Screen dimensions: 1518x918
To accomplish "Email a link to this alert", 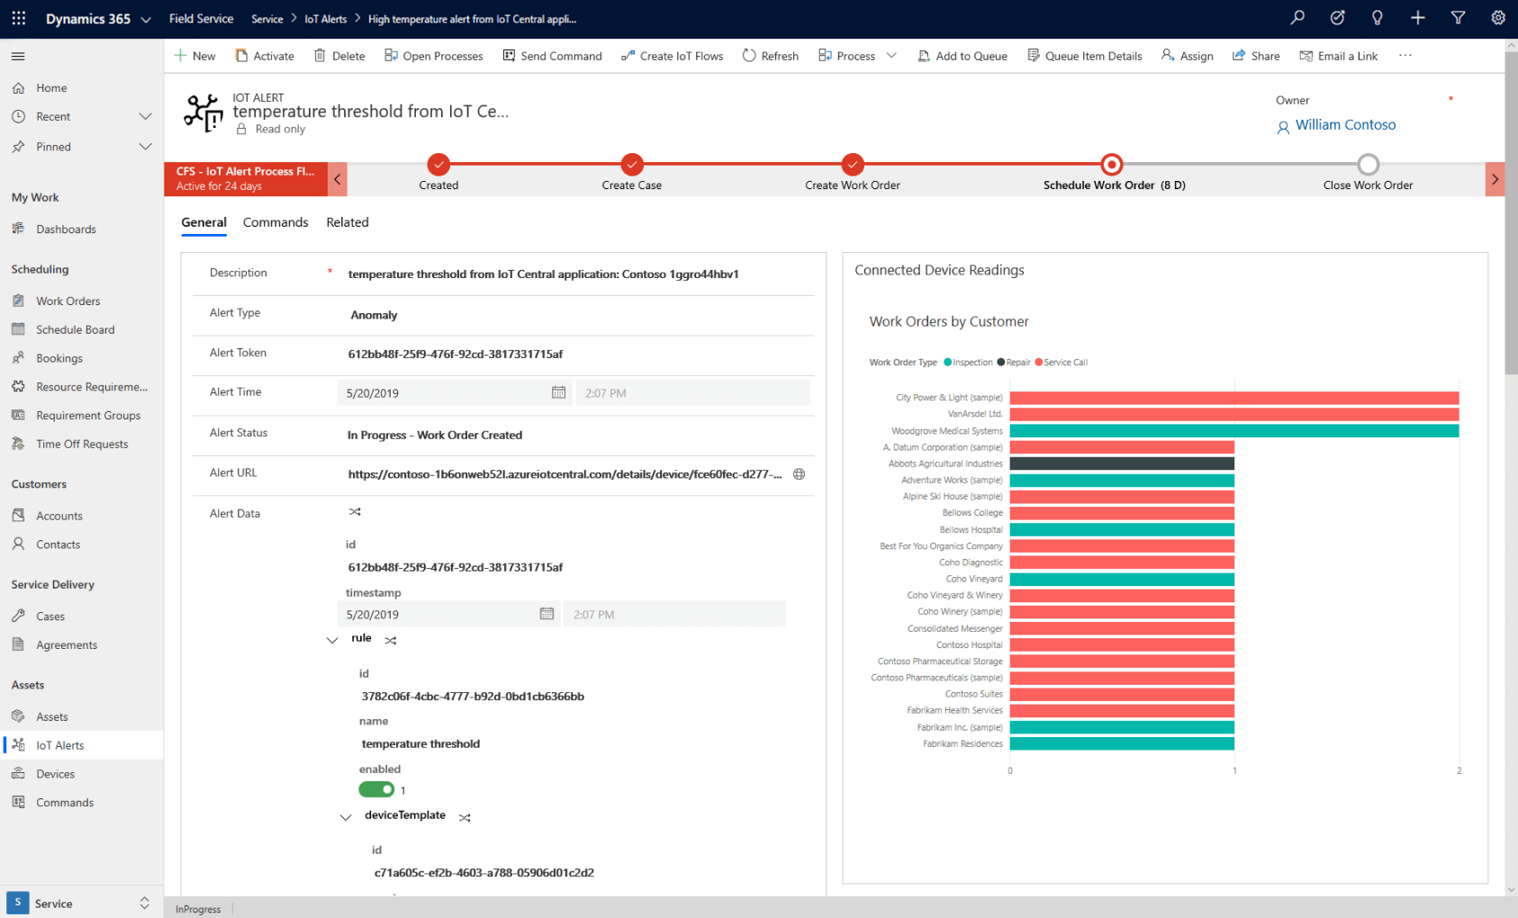I will [x=1339, y=55].
